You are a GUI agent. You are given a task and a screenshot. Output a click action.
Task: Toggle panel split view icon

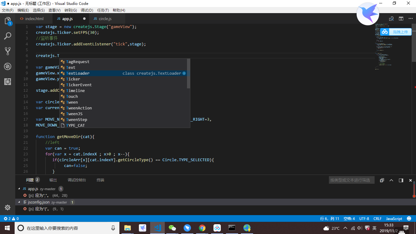pyautogui.click(x=401, y=180)
